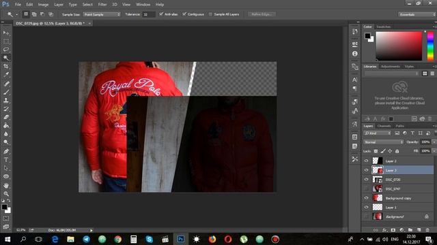
Task: Select the Hand tool
Action: point(6,185)
